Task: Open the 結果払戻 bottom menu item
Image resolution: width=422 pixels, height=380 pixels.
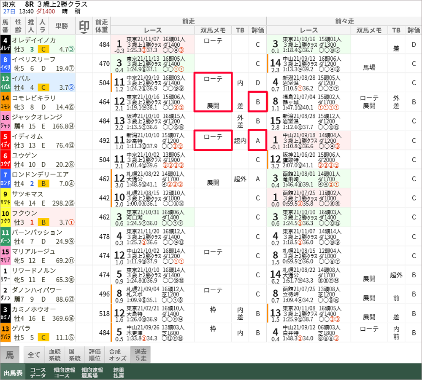Action: [x=119, y=373]
